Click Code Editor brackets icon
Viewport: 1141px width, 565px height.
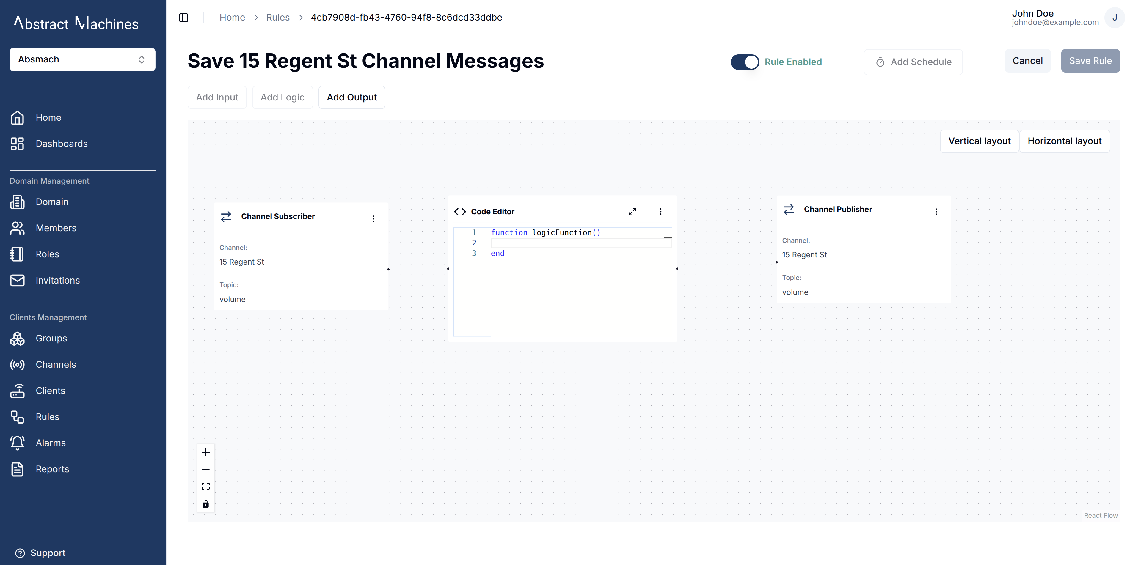pyautogui.click(x=460, y=212)
